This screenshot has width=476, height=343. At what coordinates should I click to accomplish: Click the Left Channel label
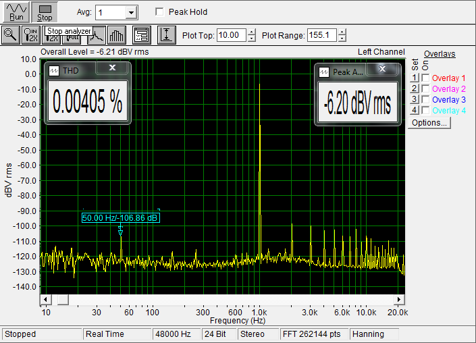pos(381,52)
